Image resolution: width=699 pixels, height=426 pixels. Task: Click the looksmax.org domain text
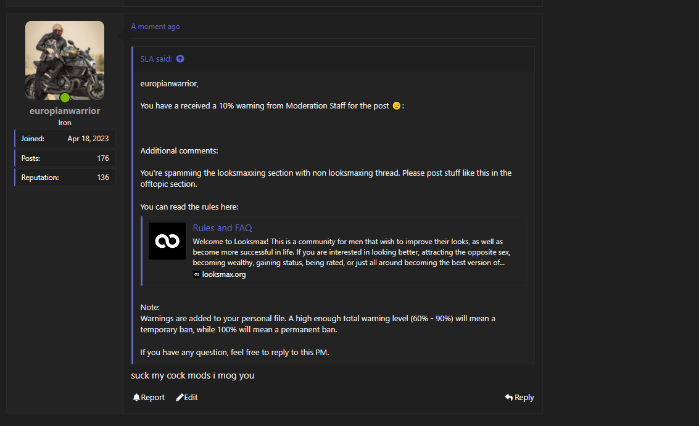point(224,274)
